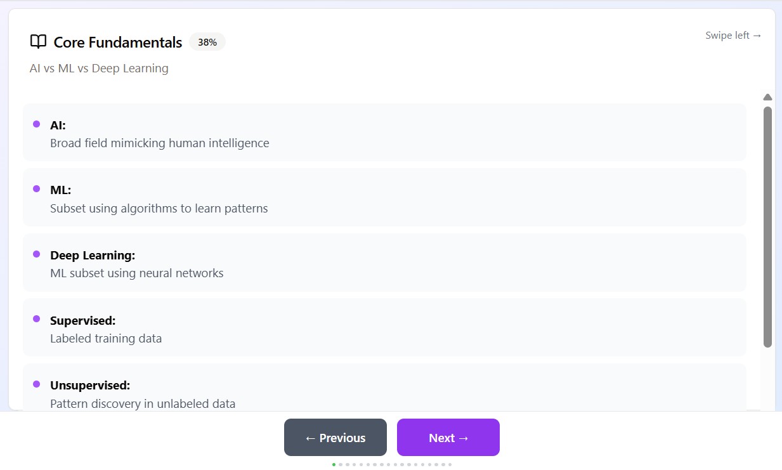Go back with the Previous button
This screenshot has height=470, width=782.
click(x=336, y=437)
